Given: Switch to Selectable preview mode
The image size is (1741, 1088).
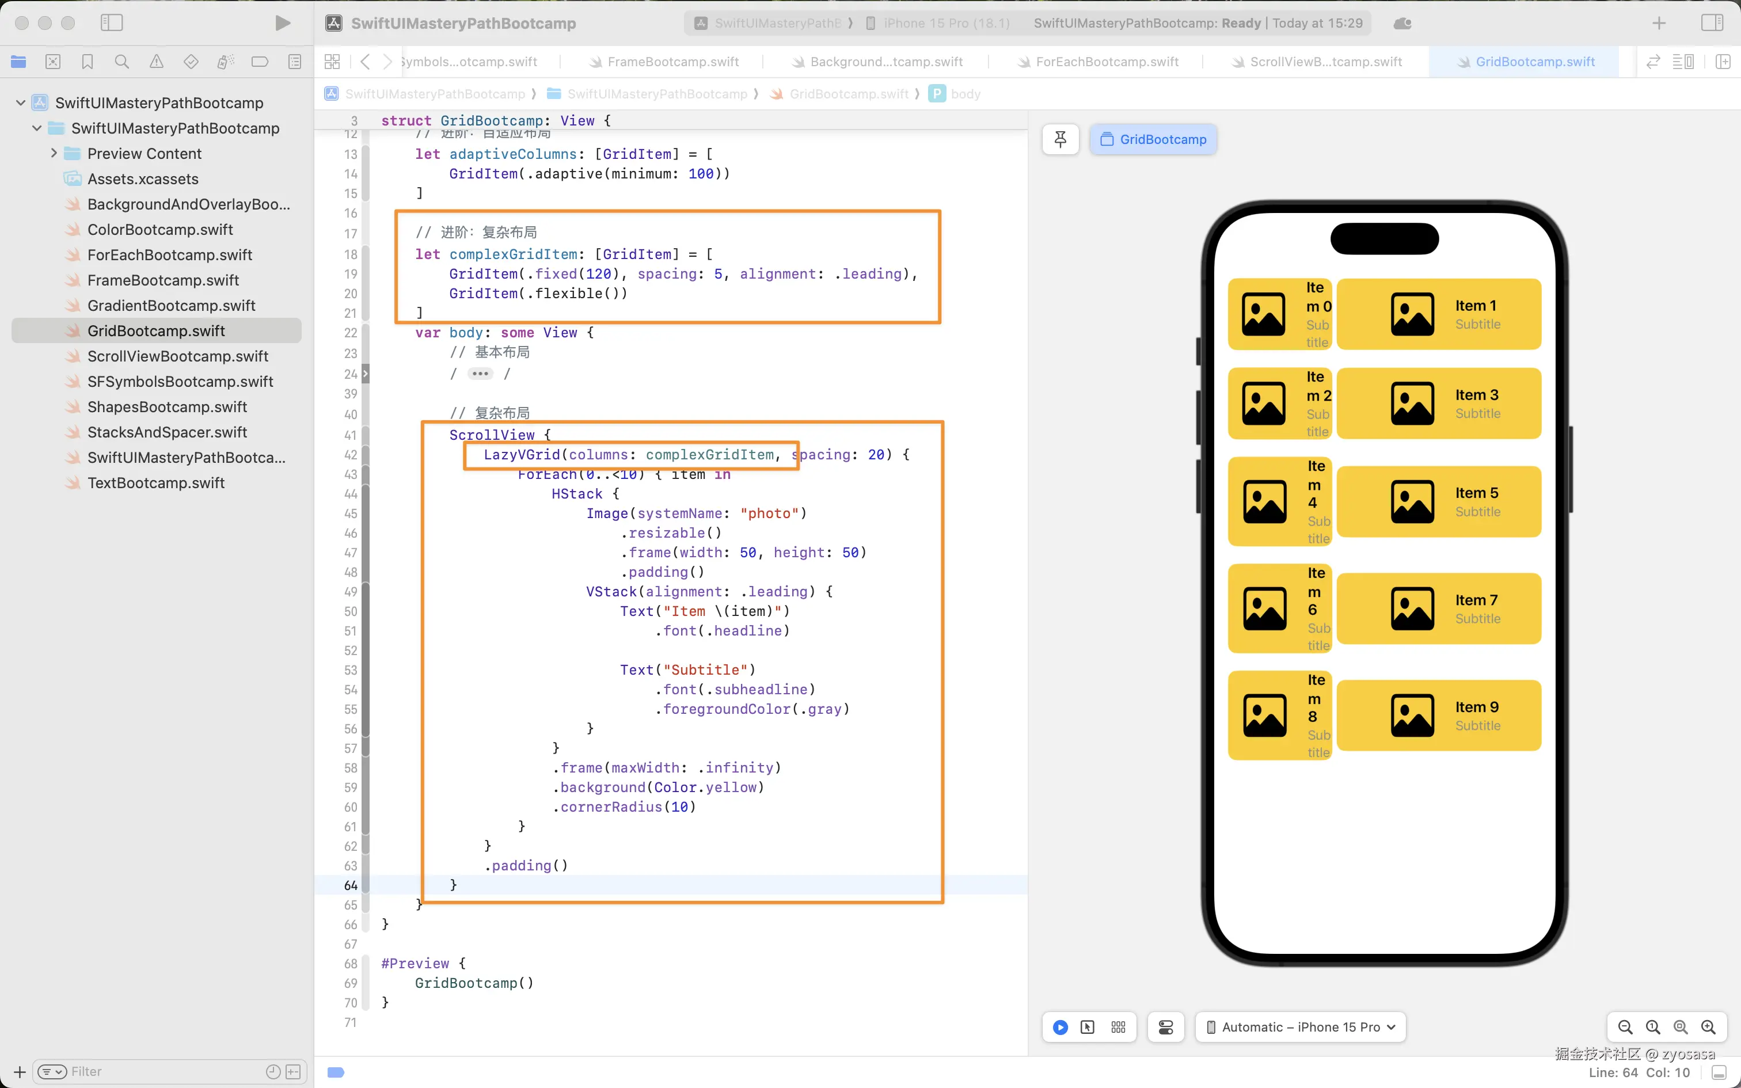Looking at the screenshot, I should pos(1088,1027).
